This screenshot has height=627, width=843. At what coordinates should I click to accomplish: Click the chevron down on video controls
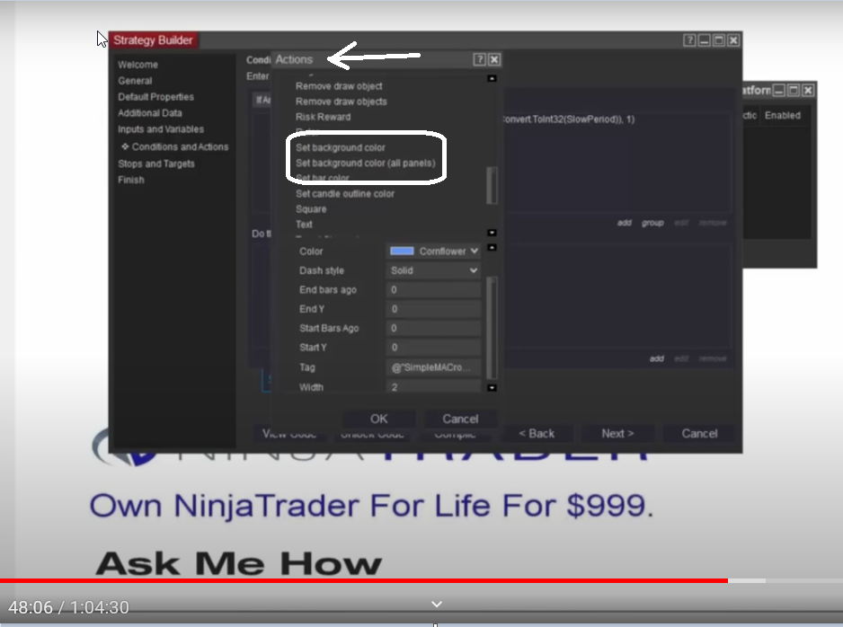click(437, 605)
